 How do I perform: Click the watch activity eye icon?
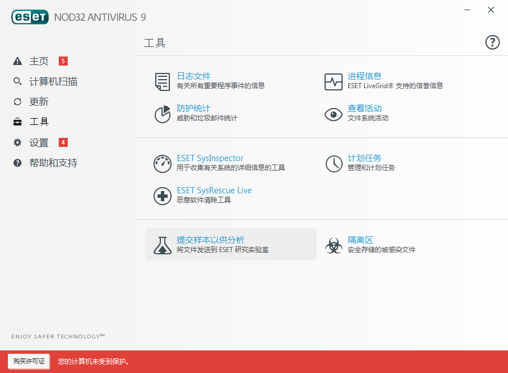click(334, 114)
